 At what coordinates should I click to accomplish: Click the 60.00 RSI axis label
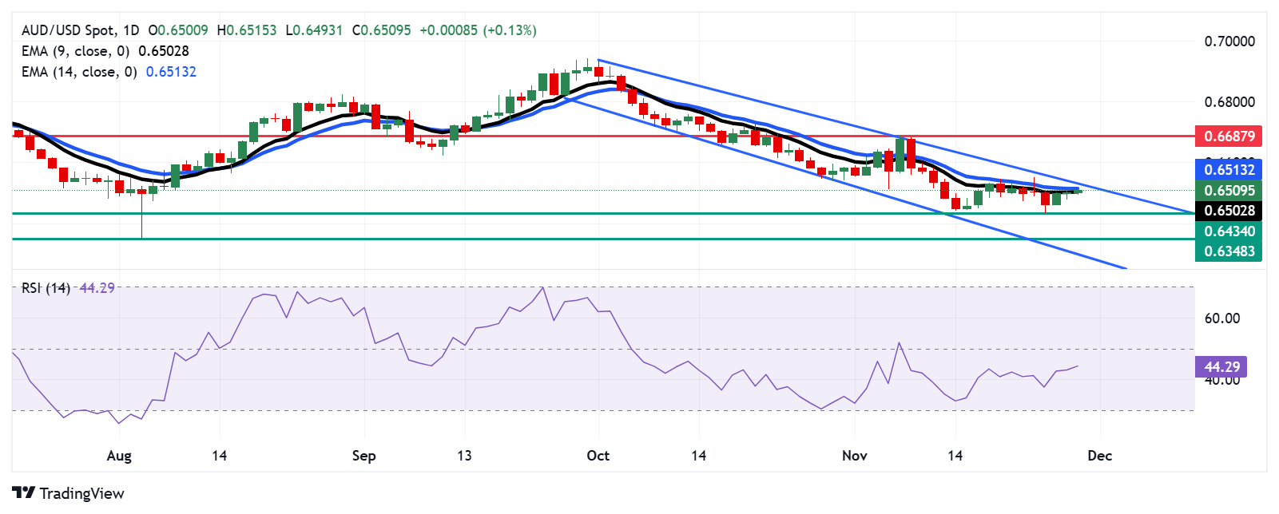click(1222, 318)
